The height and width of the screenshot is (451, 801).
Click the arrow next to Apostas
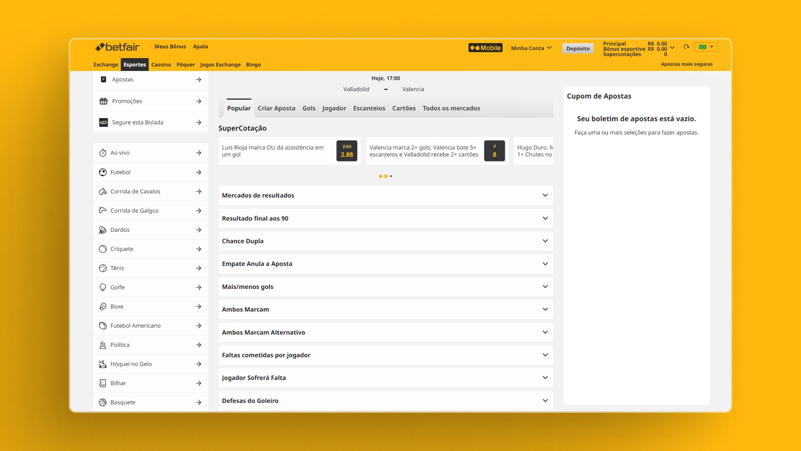(199, 79)
